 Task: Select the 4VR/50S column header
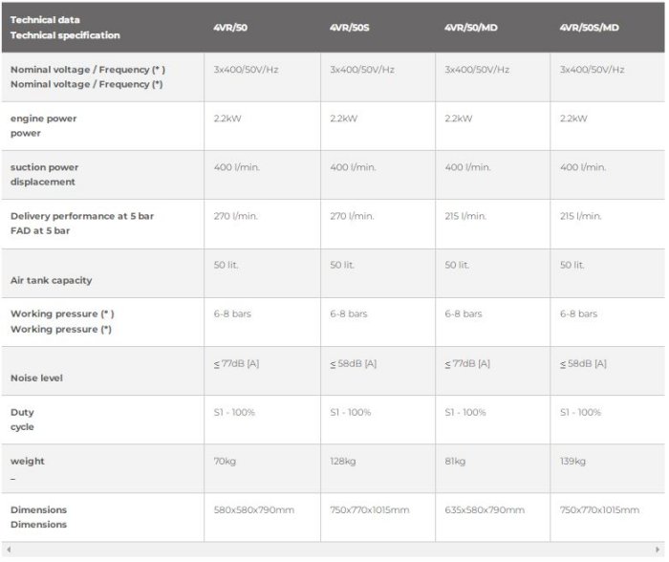pos(348,28)
